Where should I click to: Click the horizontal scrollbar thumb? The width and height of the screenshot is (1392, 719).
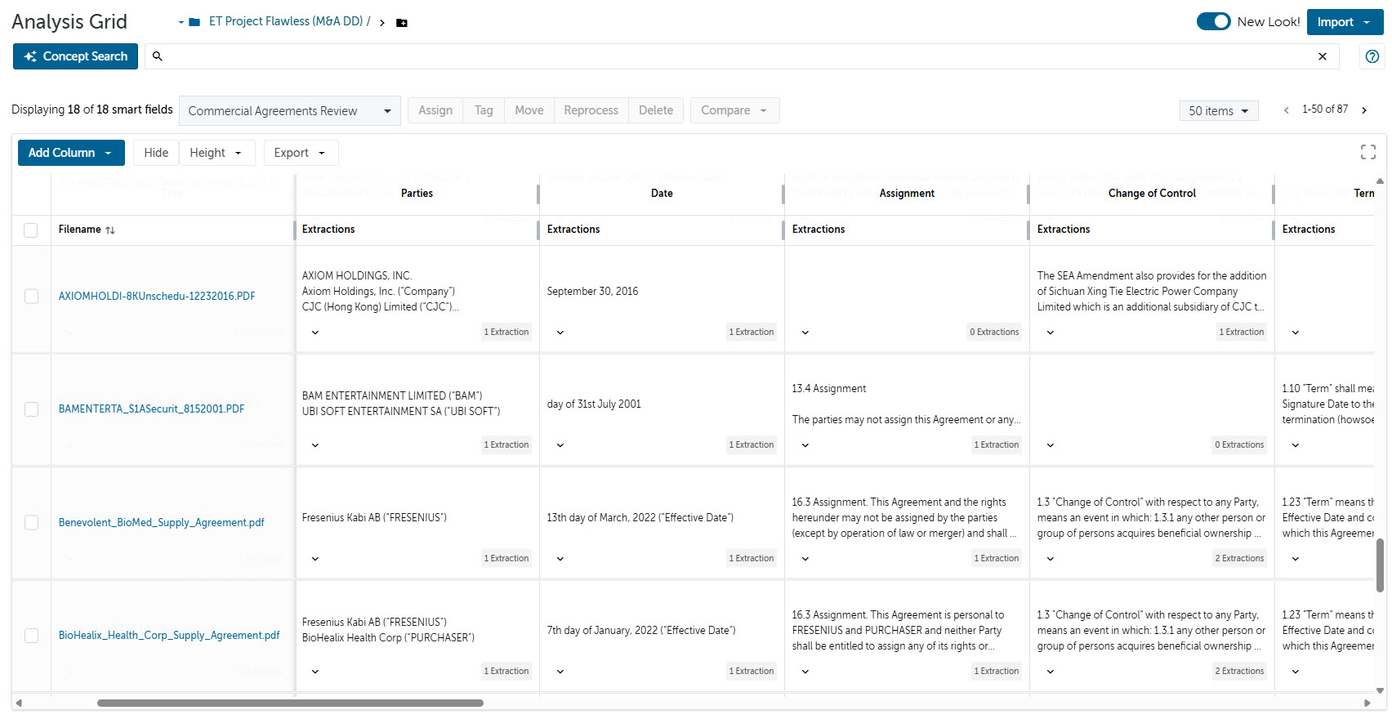[290, 703]
